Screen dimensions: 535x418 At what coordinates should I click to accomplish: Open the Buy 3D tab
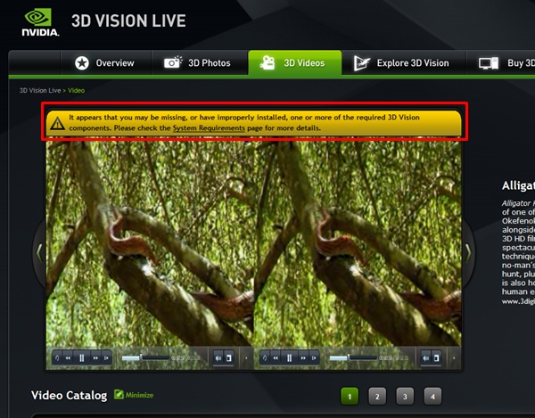pyautogui.click(x=506, y=63)
